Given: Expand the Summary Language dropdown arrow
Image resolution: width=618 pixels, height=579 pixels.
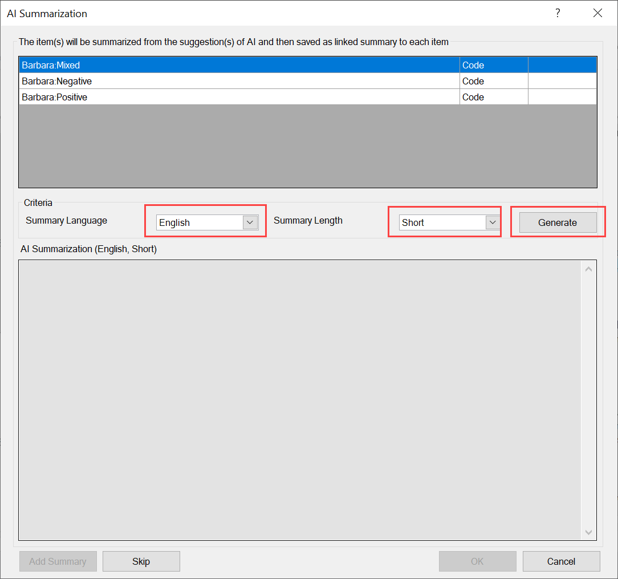Looking at the screenshot, I should (250, 222).
